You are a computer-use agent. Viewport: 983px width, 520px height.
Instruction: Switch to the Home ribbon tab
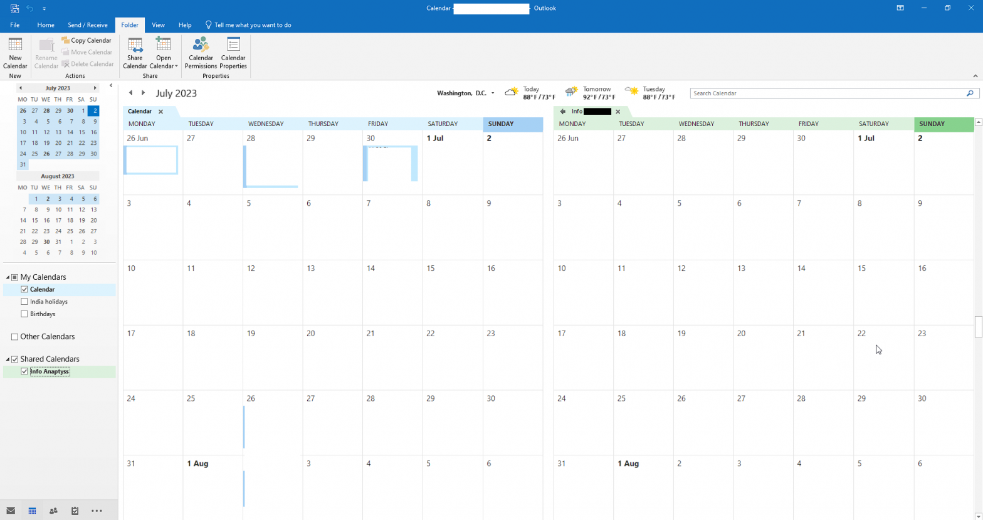[45, 25]
